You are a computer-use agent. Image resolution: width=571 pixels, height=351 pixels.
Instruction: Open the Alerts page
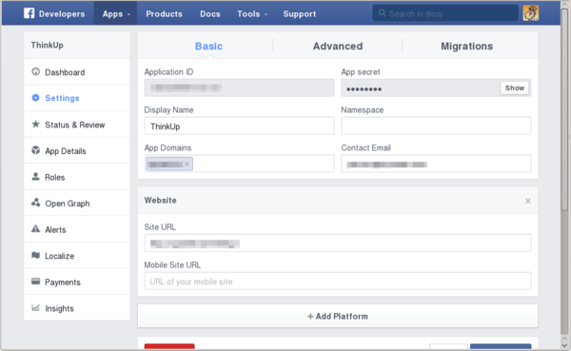tap(77, 229)
